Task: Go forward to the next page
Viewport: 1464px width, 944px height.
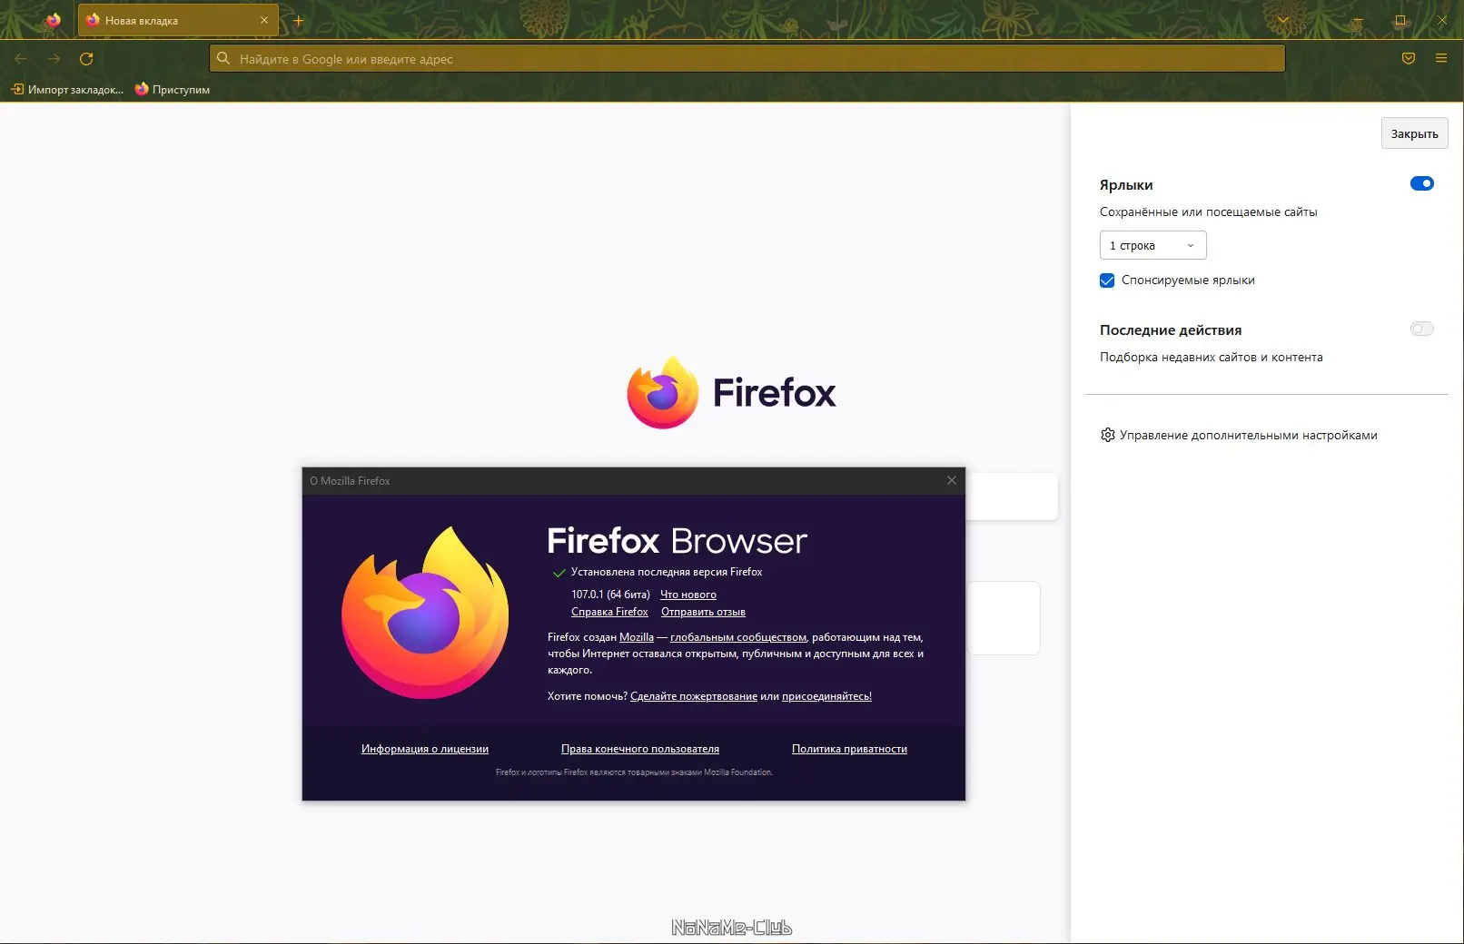Action: 54,59
